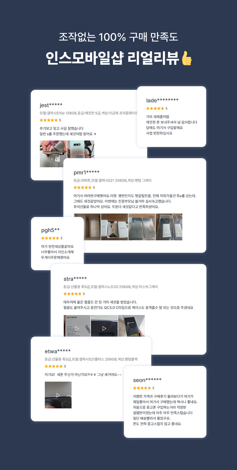Play the first video in stra***** review
The width and height of the screenshot is (237, 470).
pyautogui.click(x=77, y=326)
